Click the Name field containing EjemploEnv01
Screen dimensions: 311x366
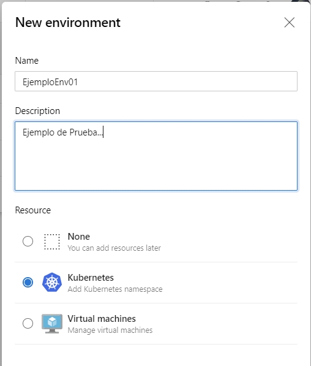(x=156, y=81)
